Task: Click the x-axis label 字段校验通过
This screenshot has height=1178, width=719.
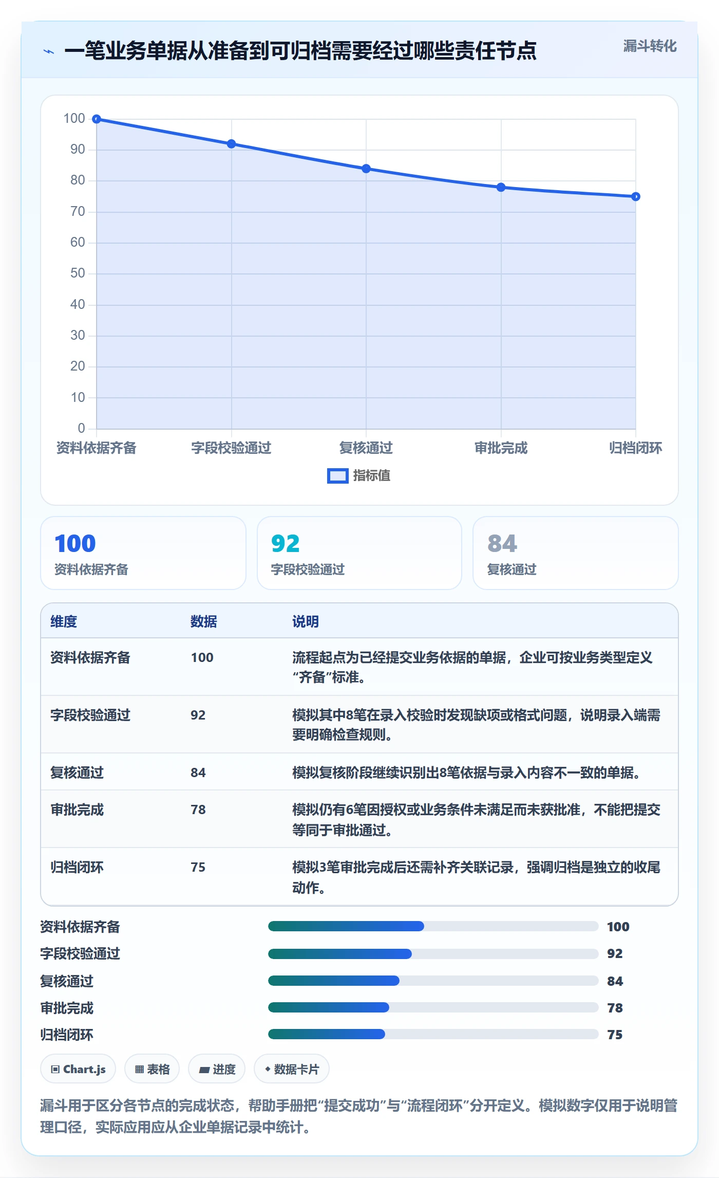Action: [x=231, y=448]
